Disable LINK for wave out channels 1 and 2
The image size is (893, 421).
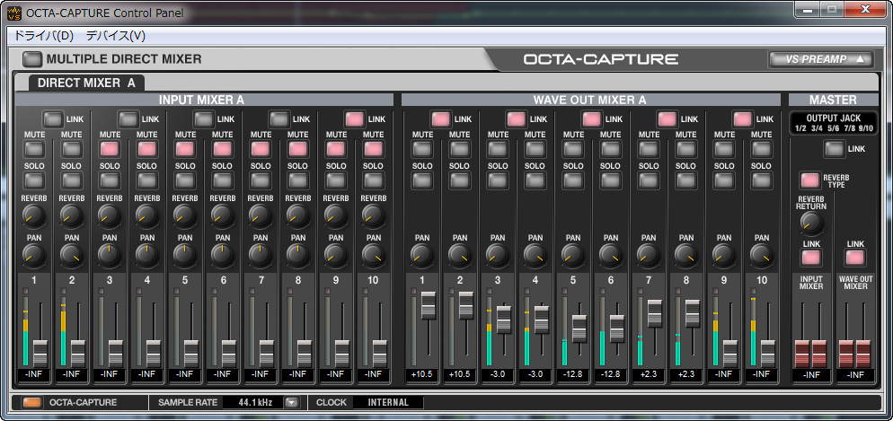click(441, 118)
